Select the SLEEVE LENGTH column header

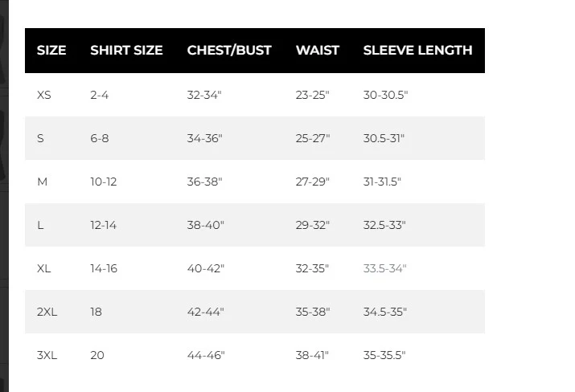pyautogui.click(x=417, y=50)
